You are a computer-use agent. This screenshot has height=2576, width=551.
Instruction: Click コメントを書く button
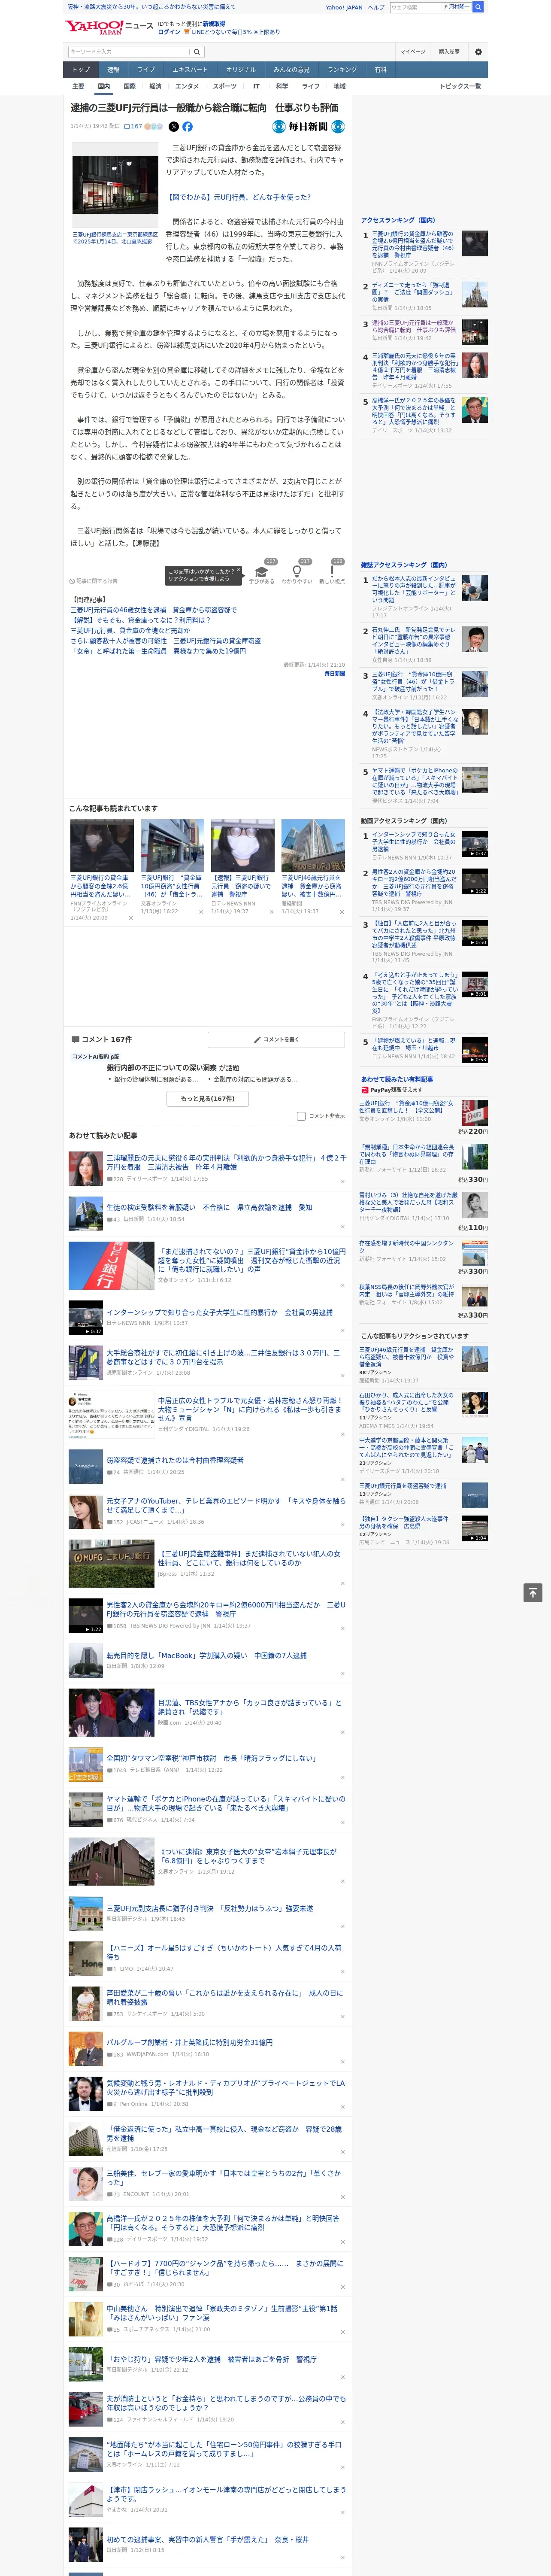276,1040
